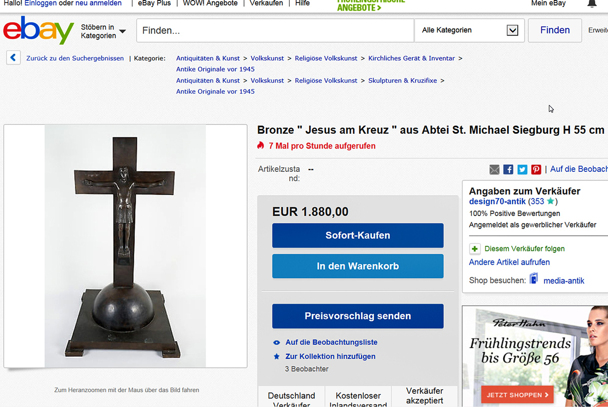Share listing on Twitter icon
The height and width of the screenshot is (407, 608).
(x=522, y=169)
